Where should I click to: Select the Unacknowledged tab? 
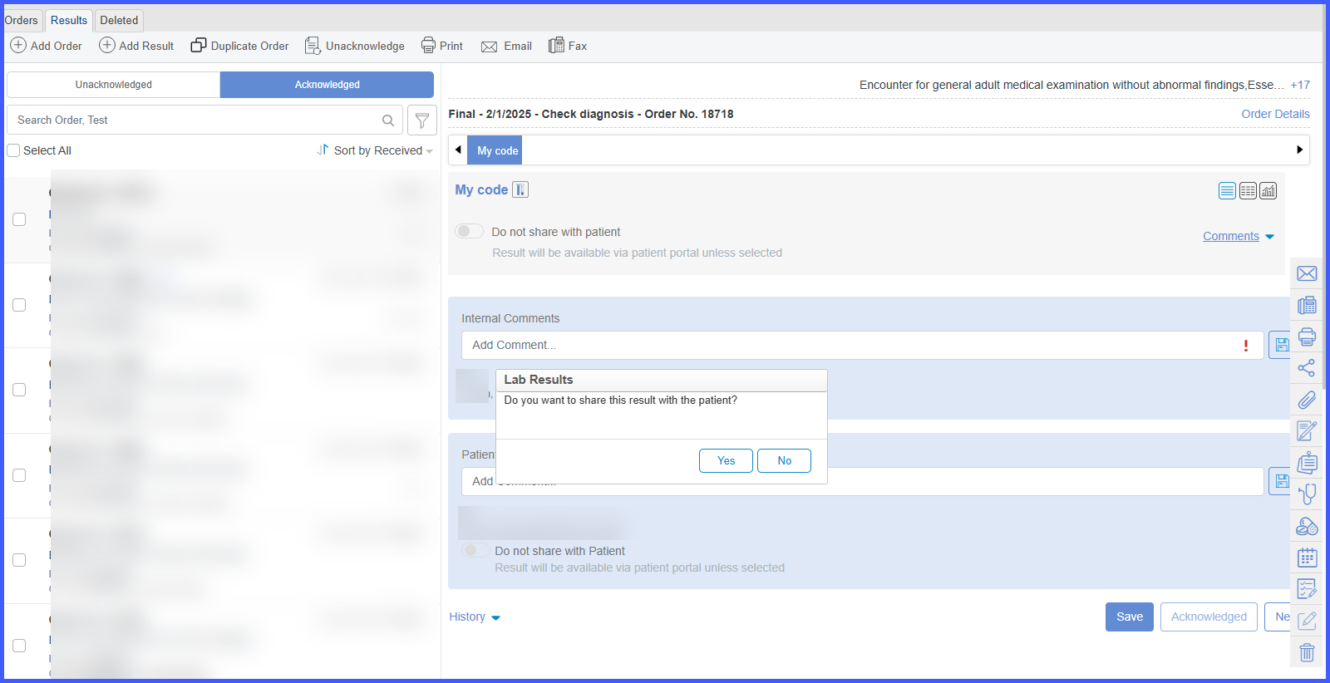click(114, 85)
